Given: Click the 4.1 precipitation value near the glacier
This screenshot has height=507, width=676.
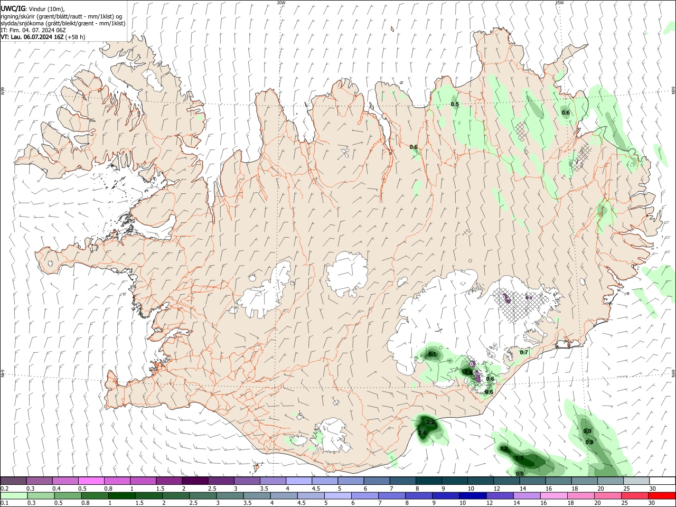Looking at the screenshot, I should pos(432,354).
